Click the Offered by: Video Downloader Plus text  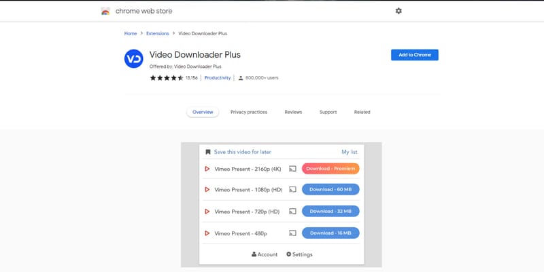185,66
